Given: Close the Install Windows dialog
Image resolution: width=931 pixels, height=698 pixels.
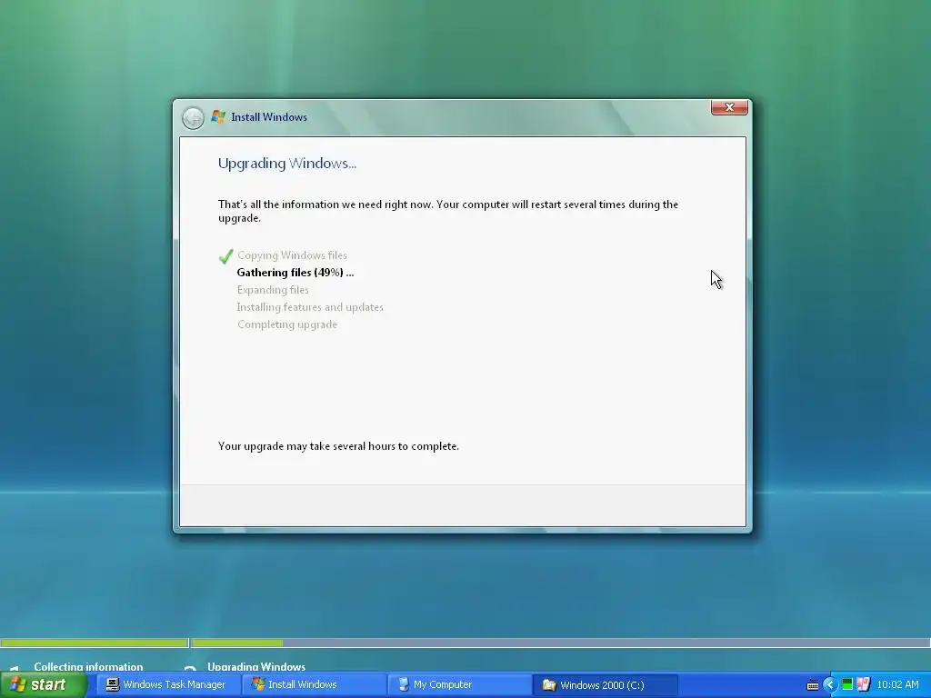Looking at the screenshot, I should pos(729,107).
